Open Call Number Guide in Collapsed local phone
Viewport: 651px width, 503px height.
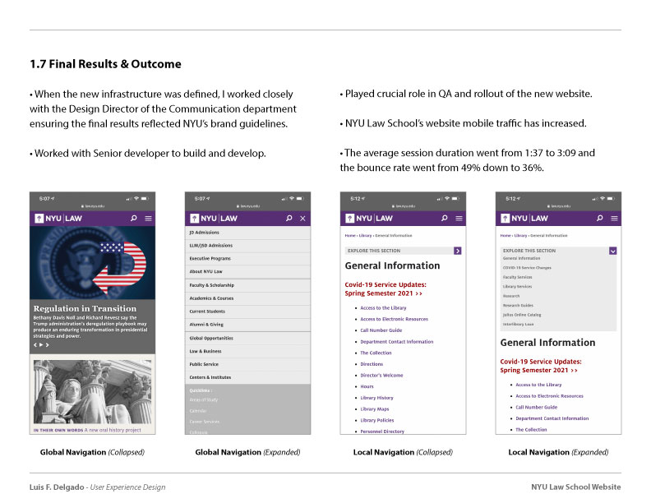point(381,330)
